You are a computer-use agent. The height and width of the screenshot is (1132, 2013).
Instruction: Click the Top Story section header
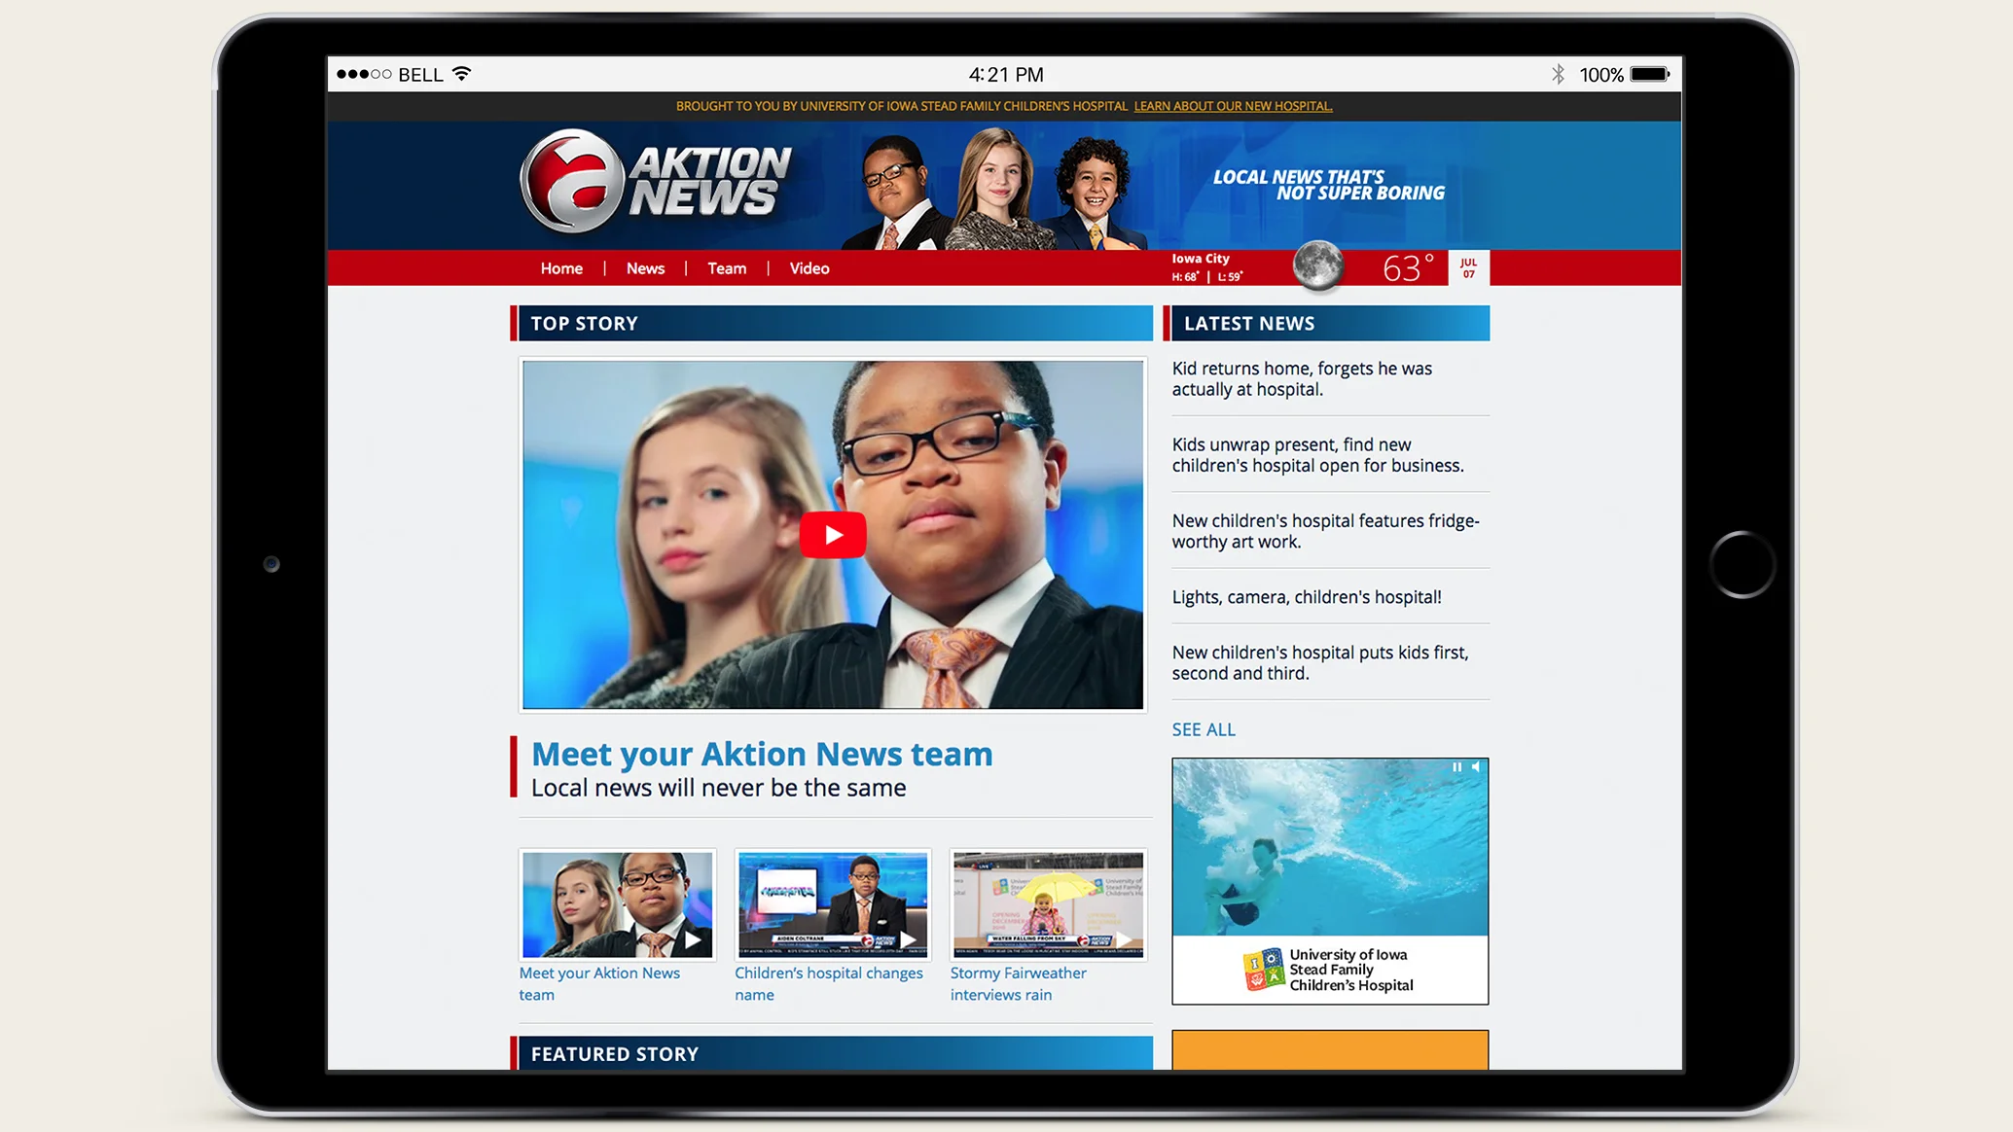tap(832, 324)
